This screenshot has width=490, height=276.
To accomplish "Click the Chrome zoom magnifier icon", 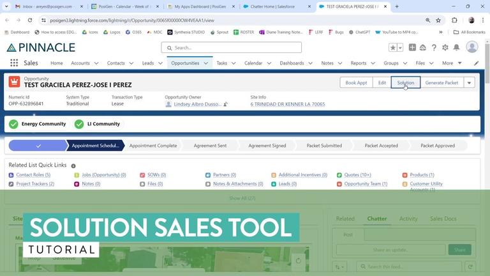I will 428,20.
